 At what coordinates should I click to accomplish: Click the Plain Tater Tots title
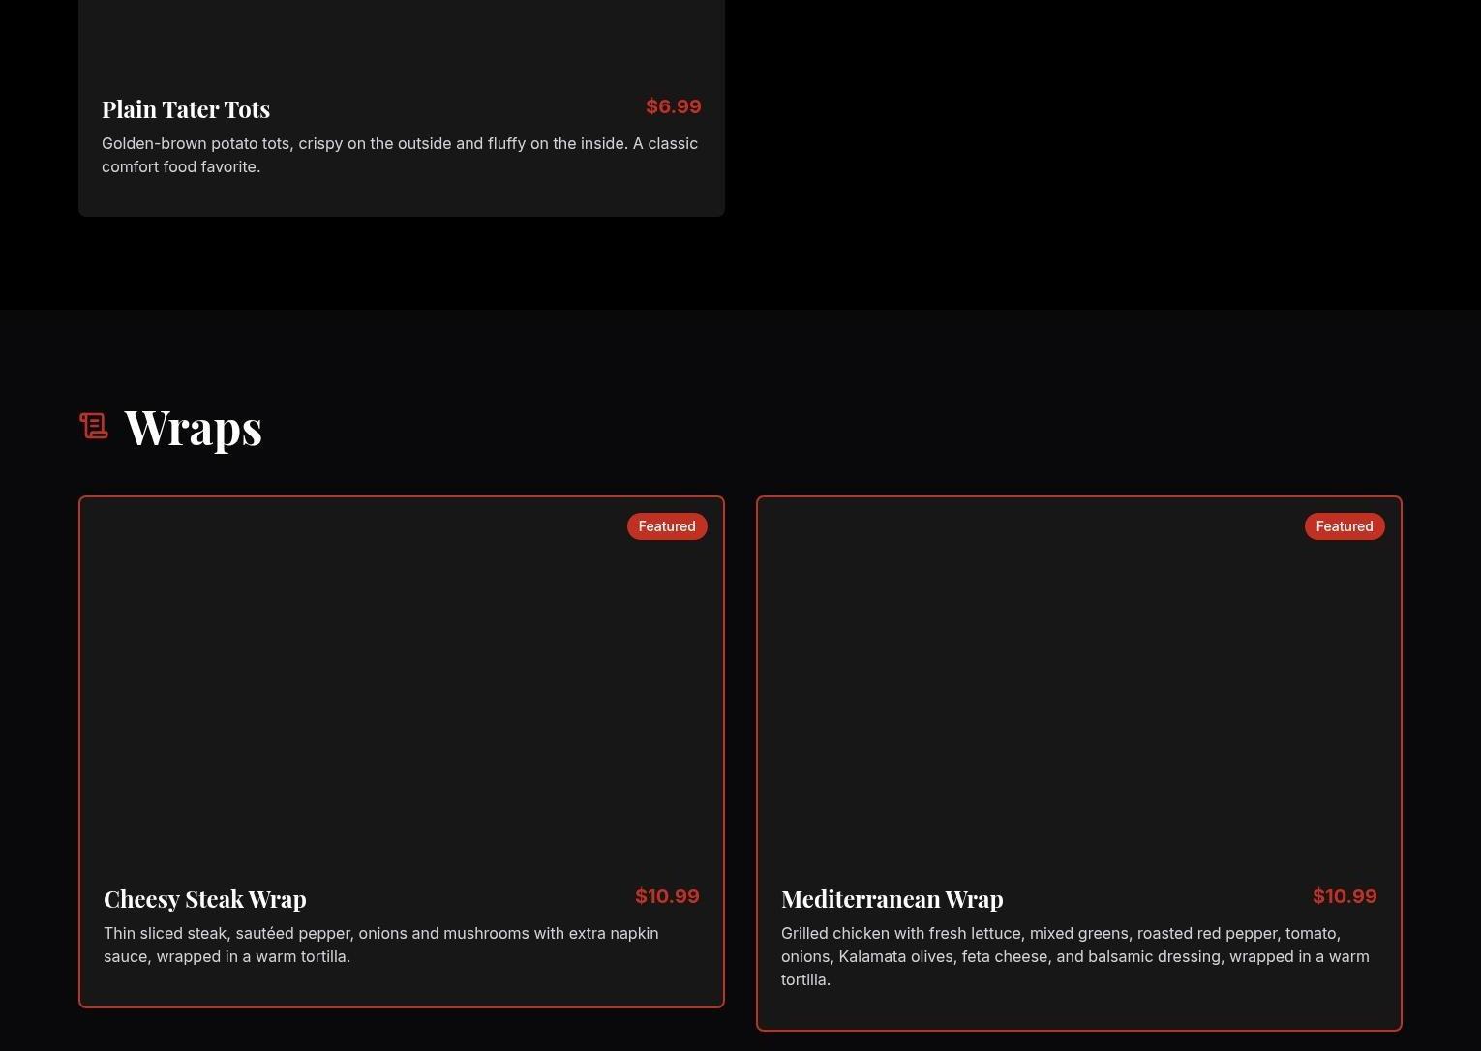click(186, 109)
